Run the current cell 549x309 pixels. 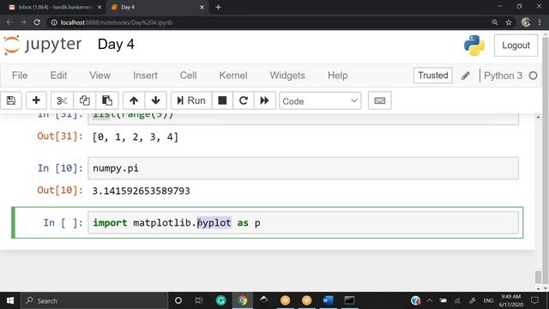[x=191, y=100]
